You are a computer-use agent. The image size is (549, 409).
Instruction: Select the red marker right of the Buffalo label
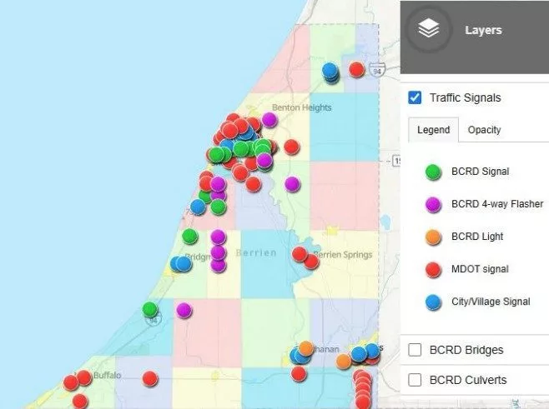click(149, 378)
